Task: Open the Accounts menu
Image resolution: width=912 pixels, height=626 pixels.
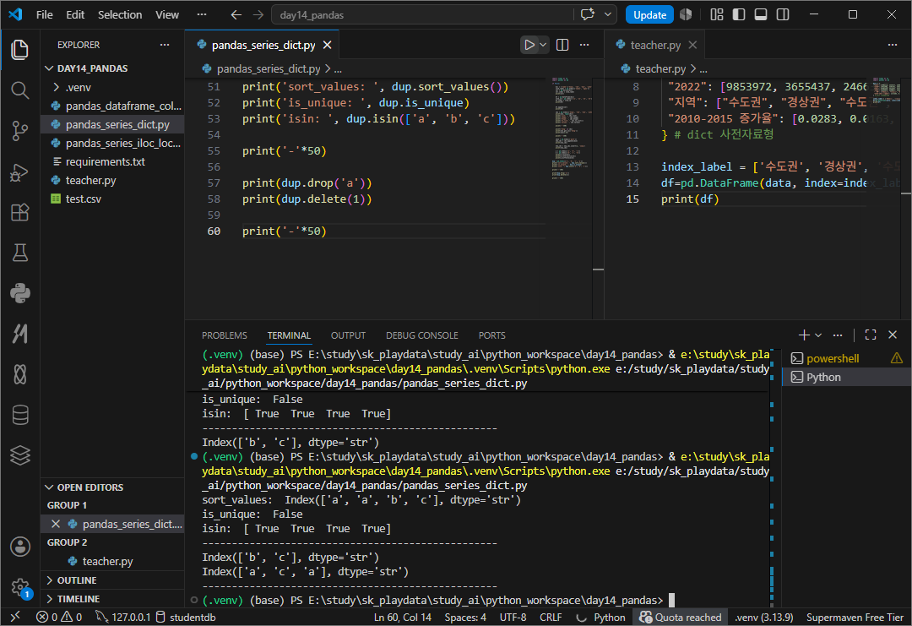Action: click(19, 547)
